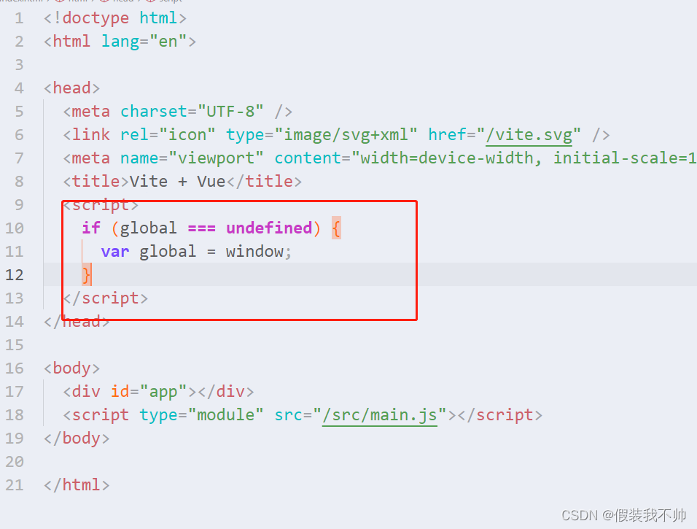
Task: Click line number 12 in gutter
Action: click(15, 275)
